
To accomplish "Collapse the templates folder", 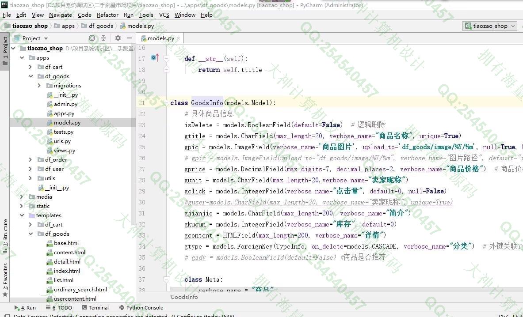I will click(x=22, y=215).
